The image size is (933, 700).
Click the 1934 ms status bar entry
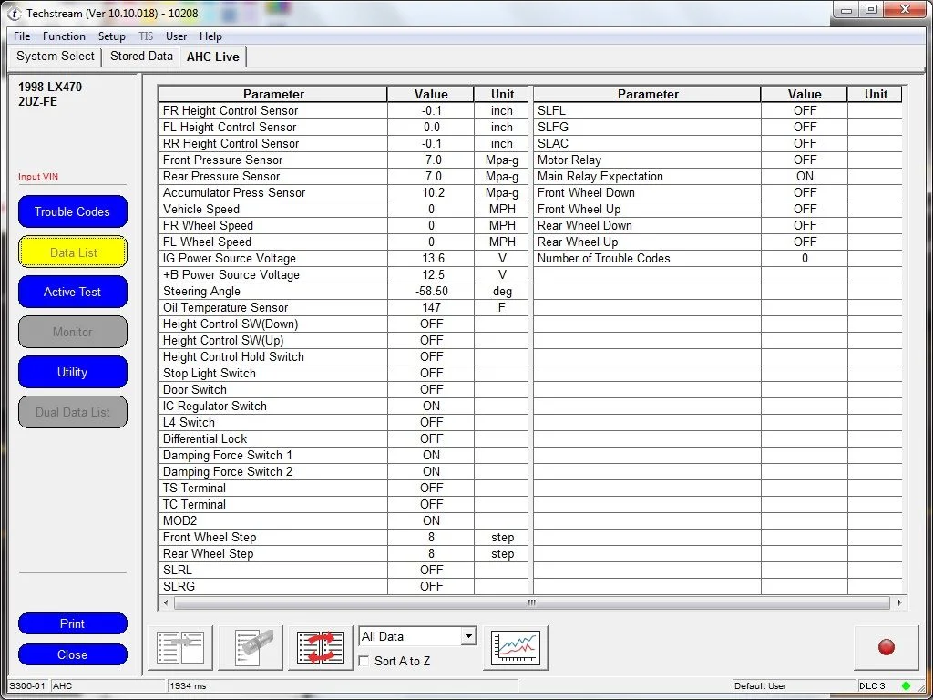(188, 686)
